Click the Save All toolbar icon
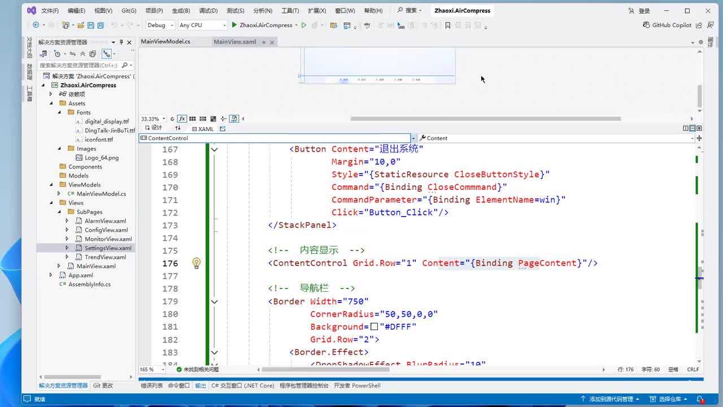 coord(100,25)
